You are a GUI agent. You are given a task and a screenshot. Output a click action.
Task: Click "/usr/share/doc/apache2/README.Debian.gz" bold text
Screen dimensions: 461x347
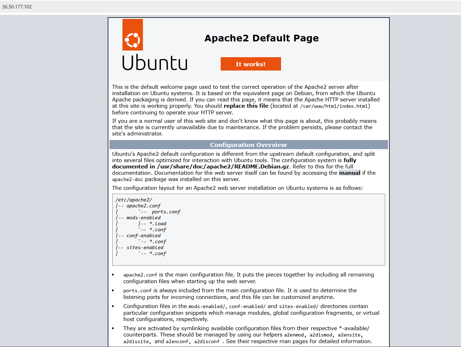click(223, 167)
